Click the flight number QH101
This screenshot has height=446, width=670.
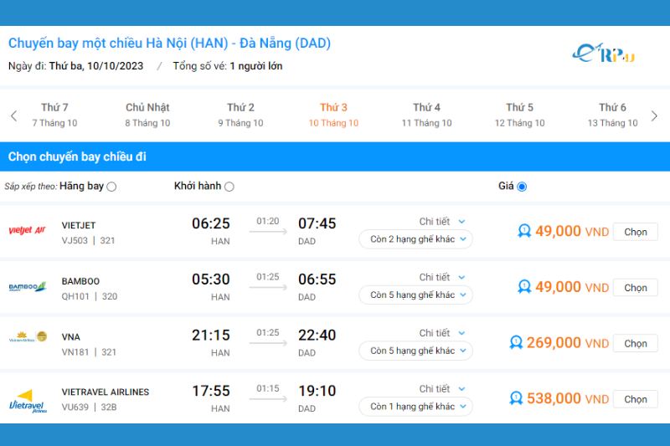pyautogui.click(x=75, y=296)
